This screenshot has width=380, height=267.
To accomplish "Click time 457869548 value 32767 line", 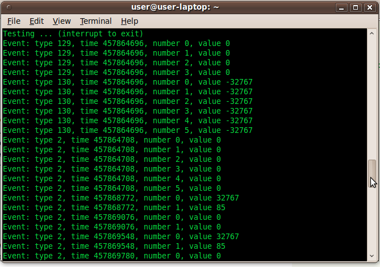I will point(121,236).
